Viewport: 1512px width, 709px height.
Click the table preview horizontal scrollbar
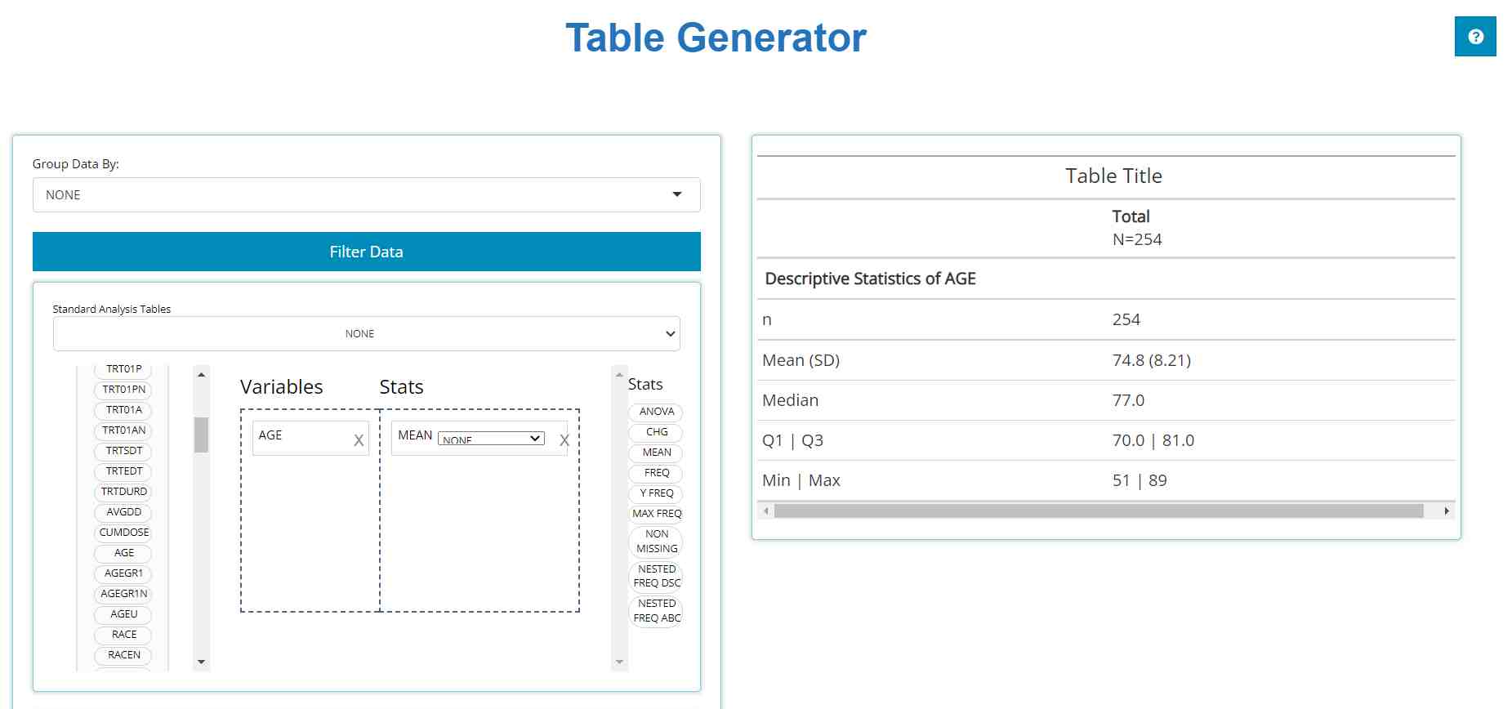pyautogui.click(x=1098, y=511)
